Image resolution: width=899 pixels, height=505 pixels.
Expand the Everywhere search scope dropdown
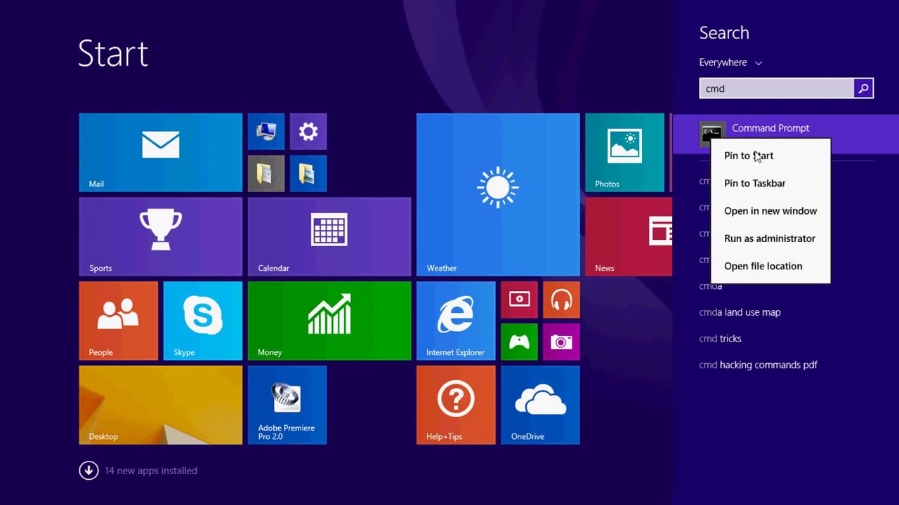730,62
